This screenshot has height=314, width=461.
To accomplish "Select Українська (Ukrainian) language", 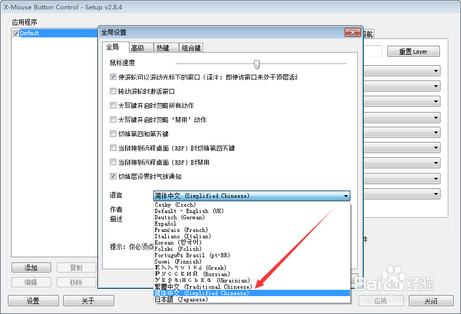I will coord(252,280).
